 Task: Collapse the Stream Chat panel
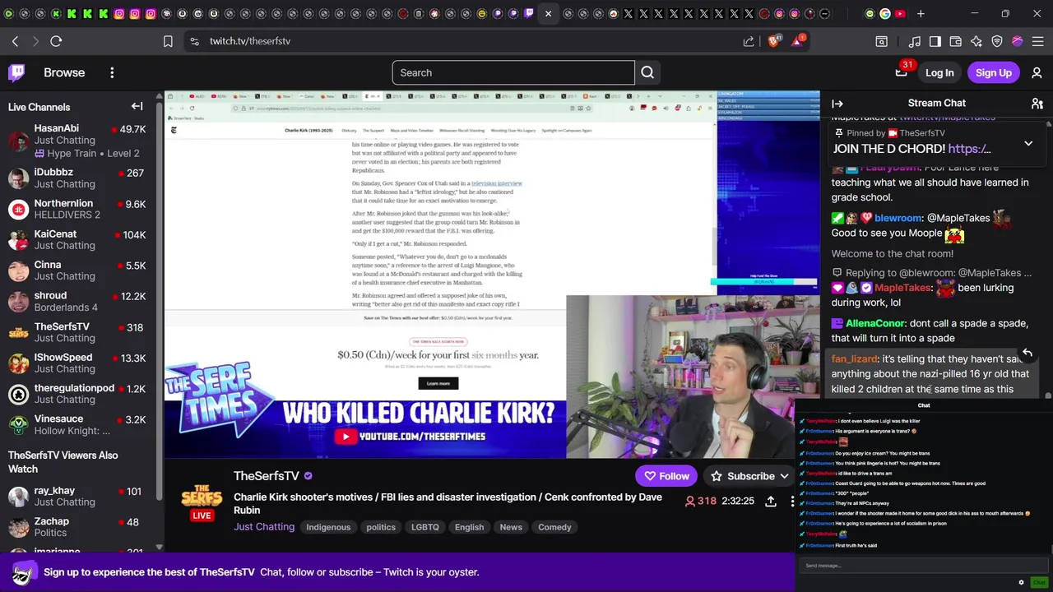pos(837,104)
